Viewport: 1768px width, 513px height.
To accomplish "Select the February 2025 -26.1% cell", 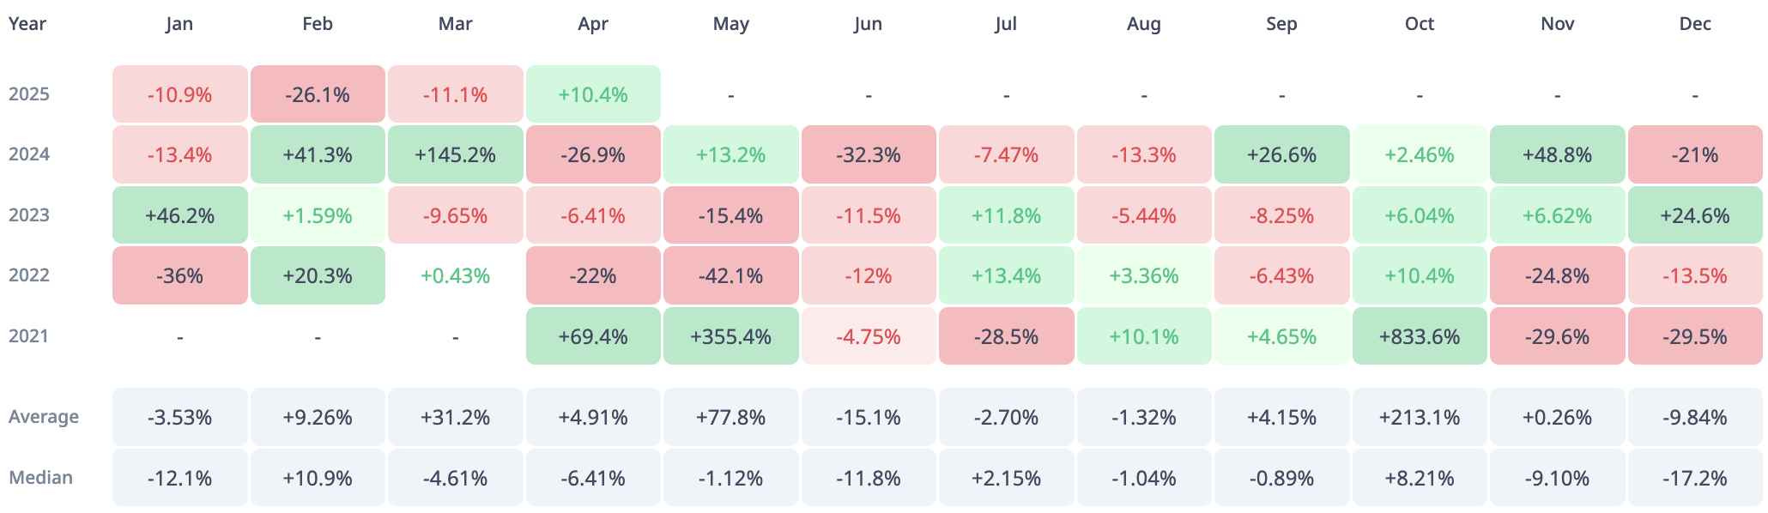I will click(x=318, y=94).
